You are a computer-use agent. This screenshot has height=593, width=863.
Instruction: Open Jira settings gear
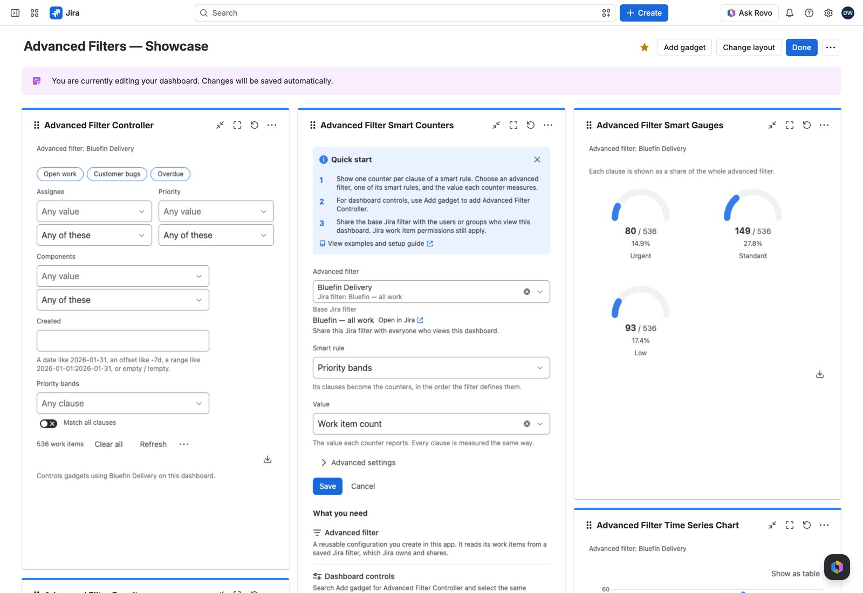pos(828,13)
